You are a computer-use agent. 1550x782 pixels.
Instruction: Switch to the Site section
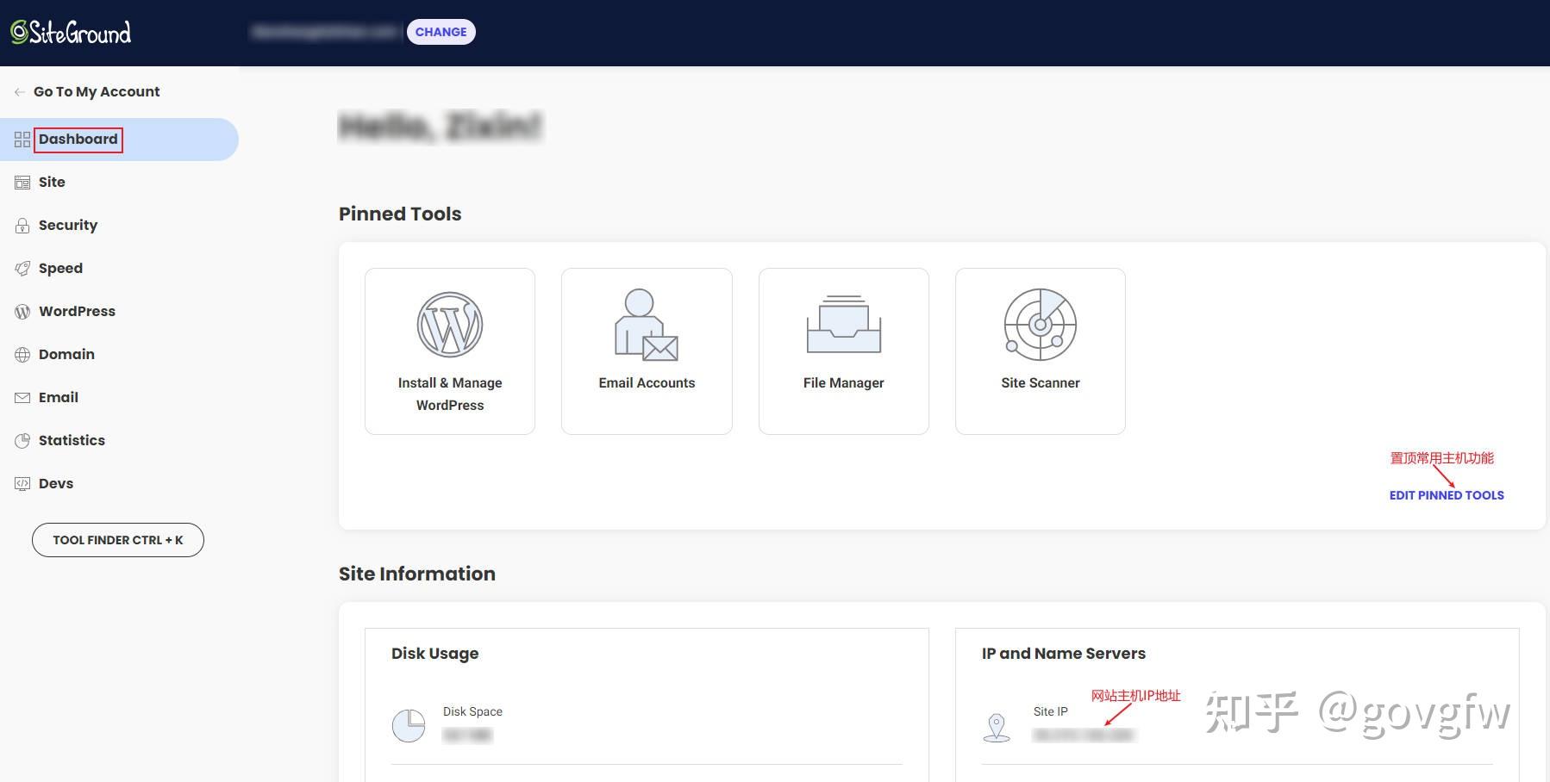point(51,182)
